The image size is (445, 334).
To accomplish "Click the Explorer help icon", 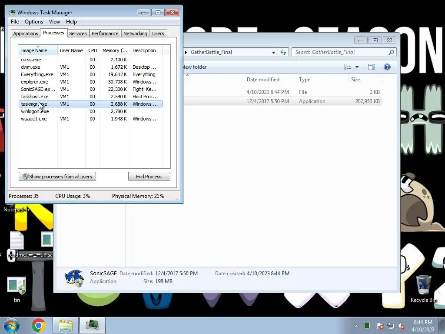I will pos(387,67).
